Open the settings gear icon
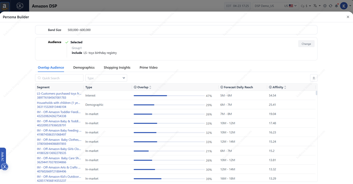Image resolution: width=353 pixels, height=184 pixels. (325, 6)
